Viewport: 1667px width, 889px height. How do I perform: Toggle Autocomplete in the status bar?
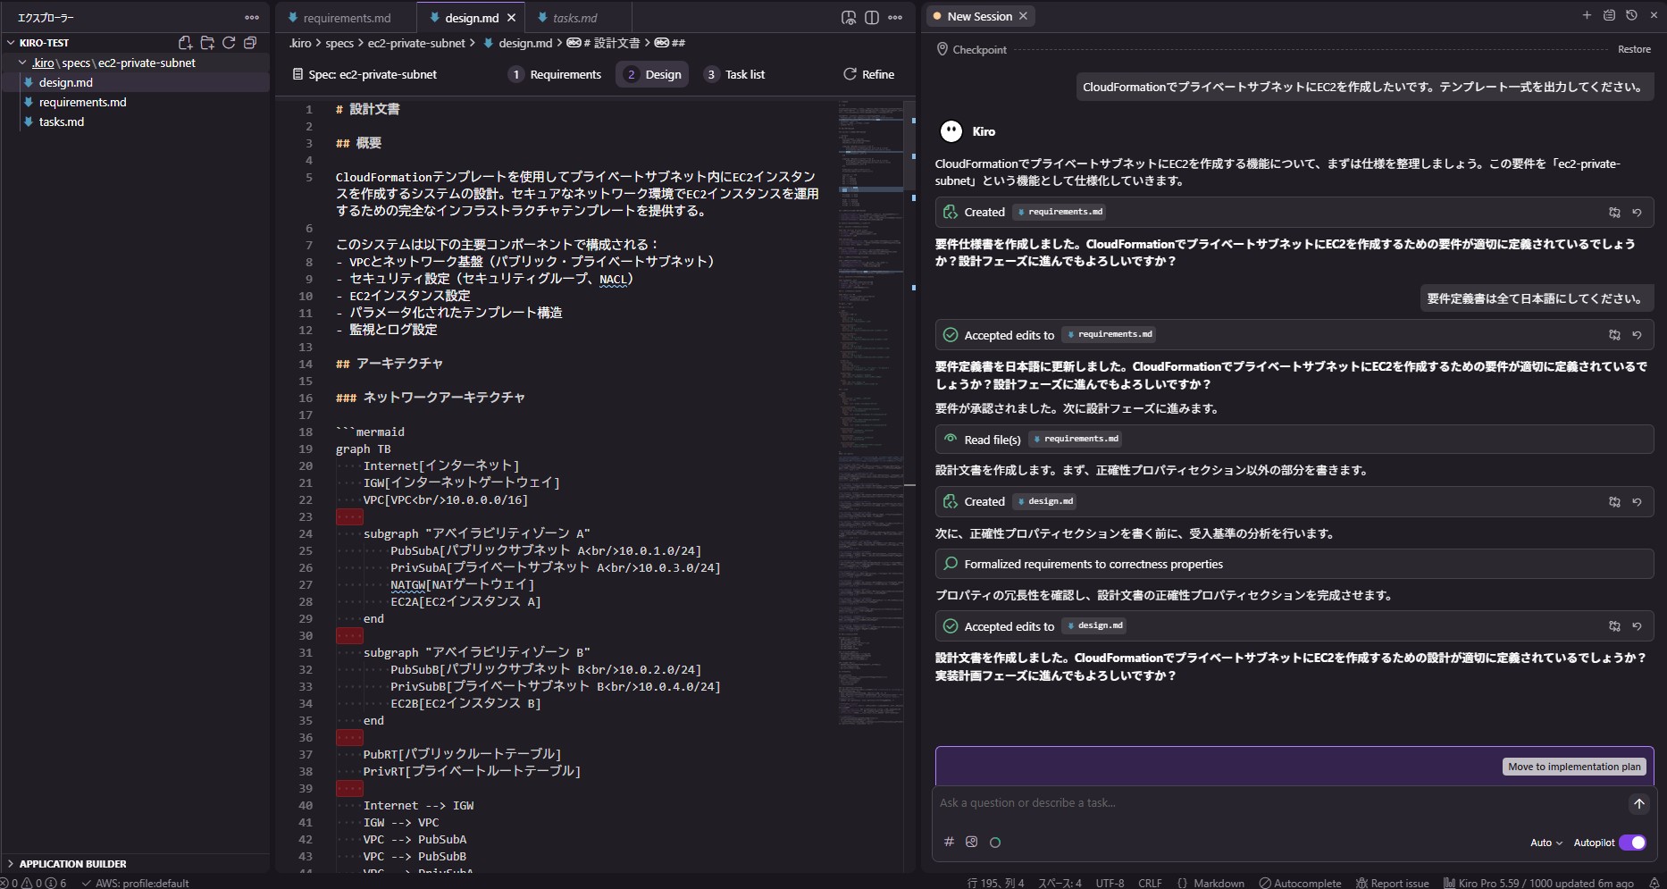[1300, 883]
